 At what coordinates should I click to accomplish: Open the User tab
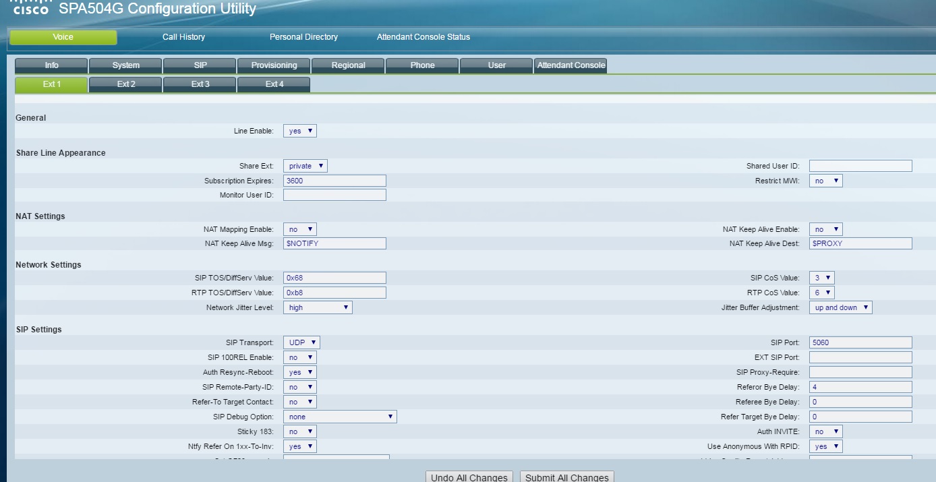click(496, 65)
